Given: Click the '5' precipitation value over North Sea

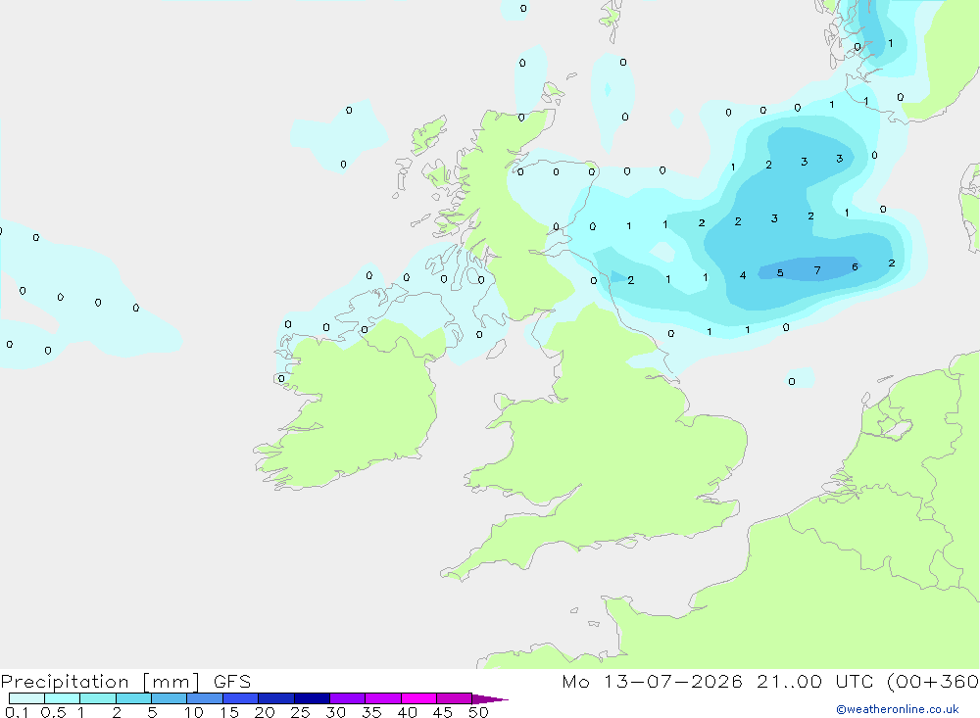Looking at the screenshot, I should [780, 272].
